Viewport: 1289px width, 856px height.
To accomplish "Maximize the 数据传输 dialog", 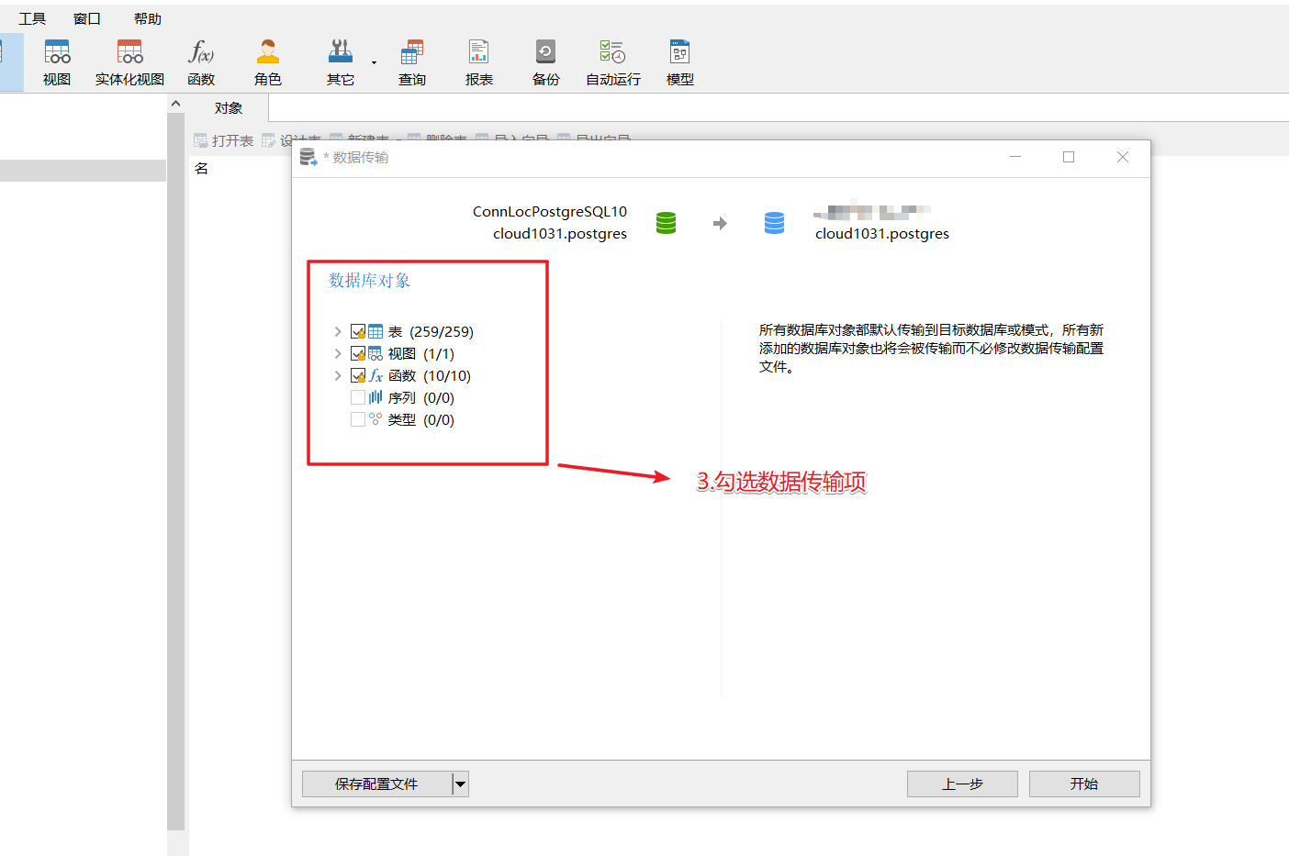I will click(1069, 157).
